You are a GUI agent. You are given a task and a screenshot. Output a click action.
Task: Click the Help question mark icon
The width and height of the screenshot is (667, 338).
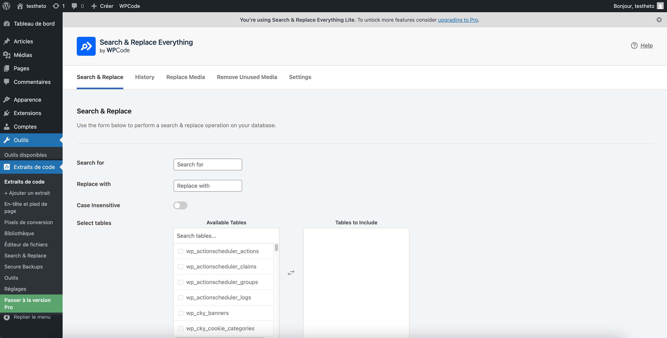[x=634, y=45]
